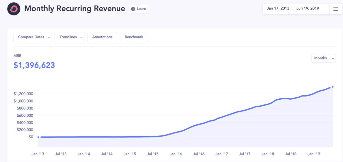Click the Jan '16 x-axis label

pos(176,154)
